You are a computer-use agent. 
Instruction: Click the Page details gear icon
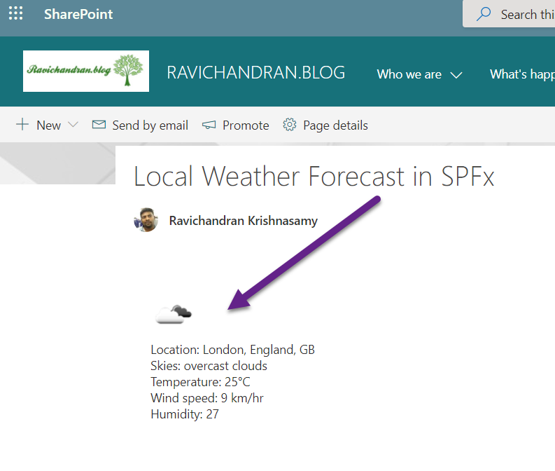pos(290,125)
